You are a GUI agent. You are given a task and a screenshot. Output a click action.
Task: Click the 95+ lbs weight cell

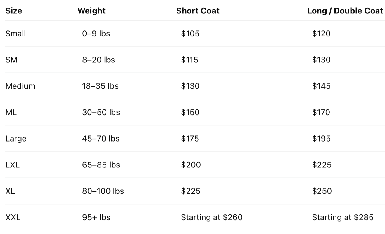[96, 217]
